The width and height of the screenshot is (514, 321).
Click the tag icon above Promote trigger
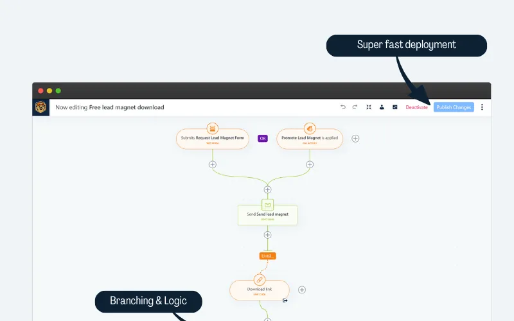[310, 128]
